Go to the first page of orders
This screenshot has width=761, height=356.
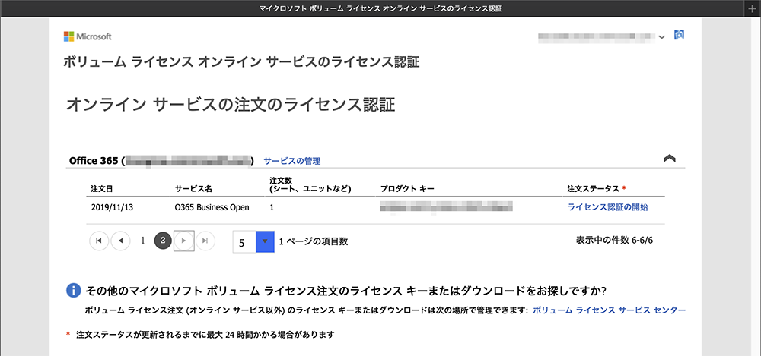pos(99,241)
